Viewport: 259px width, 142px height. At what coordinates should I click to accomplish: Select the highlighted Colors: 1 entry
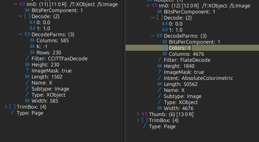(x=180, y=48)
